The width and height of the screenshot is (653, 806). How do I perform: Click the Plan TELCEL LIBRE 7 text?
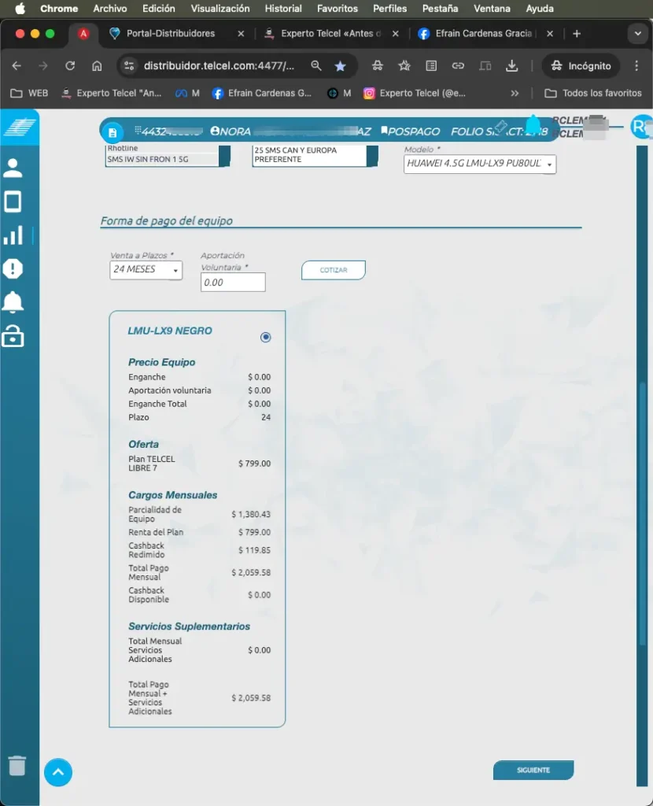152,463
